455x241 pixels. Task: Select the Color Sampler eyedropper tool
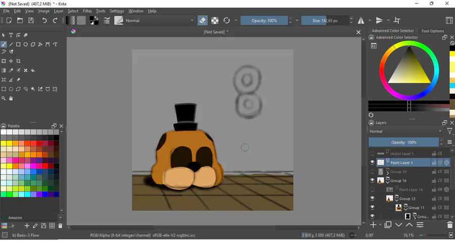point(11,70)
